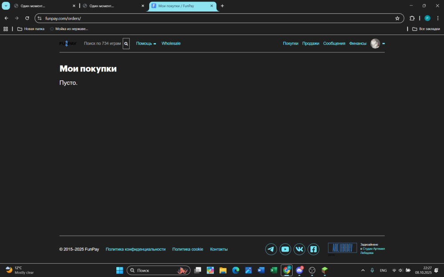Screen dimensions: 444x277
Task: Go to Покупки section
Action: click(290, 43)
